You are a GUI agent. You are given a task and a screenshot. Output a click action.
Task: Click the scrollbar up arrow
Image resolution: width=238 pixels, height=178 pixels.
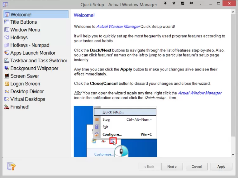coord(233,12)
